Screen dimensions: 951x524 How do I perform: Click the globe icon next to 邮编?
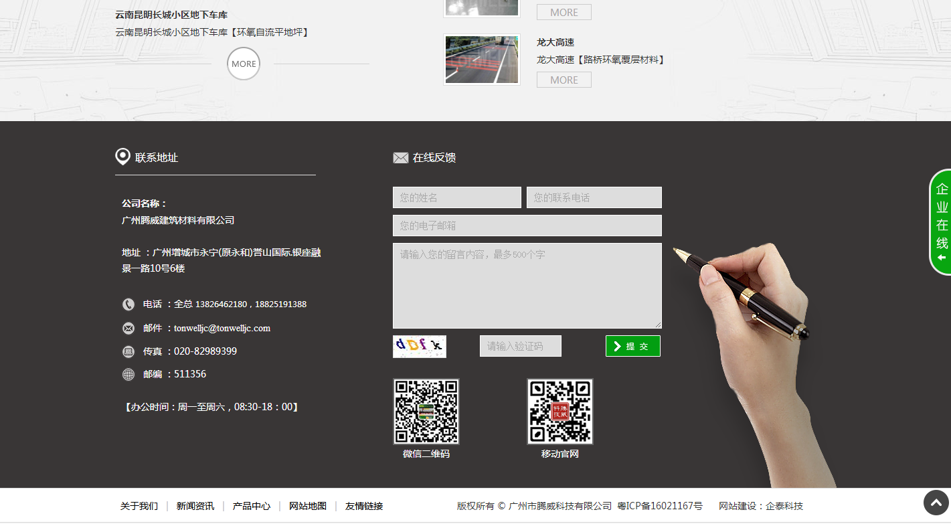click(128, 374)
